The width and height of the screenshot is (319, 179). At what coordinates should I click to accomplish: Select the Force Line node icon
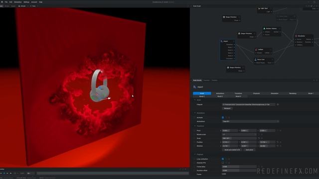coord(255,60)
